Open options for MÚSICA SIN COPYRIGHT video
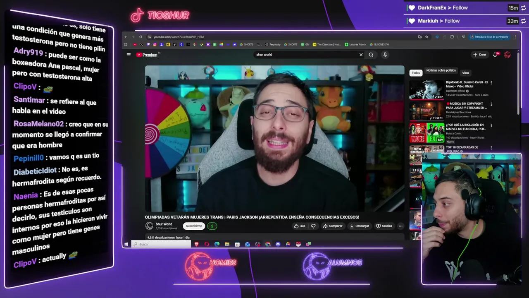 coord(491,104)
